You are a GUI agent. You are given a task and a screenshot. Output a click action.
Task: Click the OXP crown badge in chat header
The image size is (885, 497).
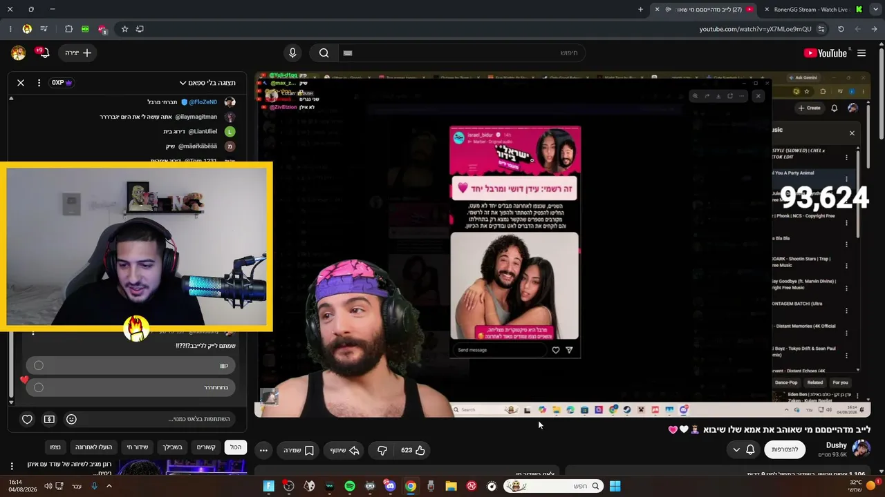coord(62,83)
